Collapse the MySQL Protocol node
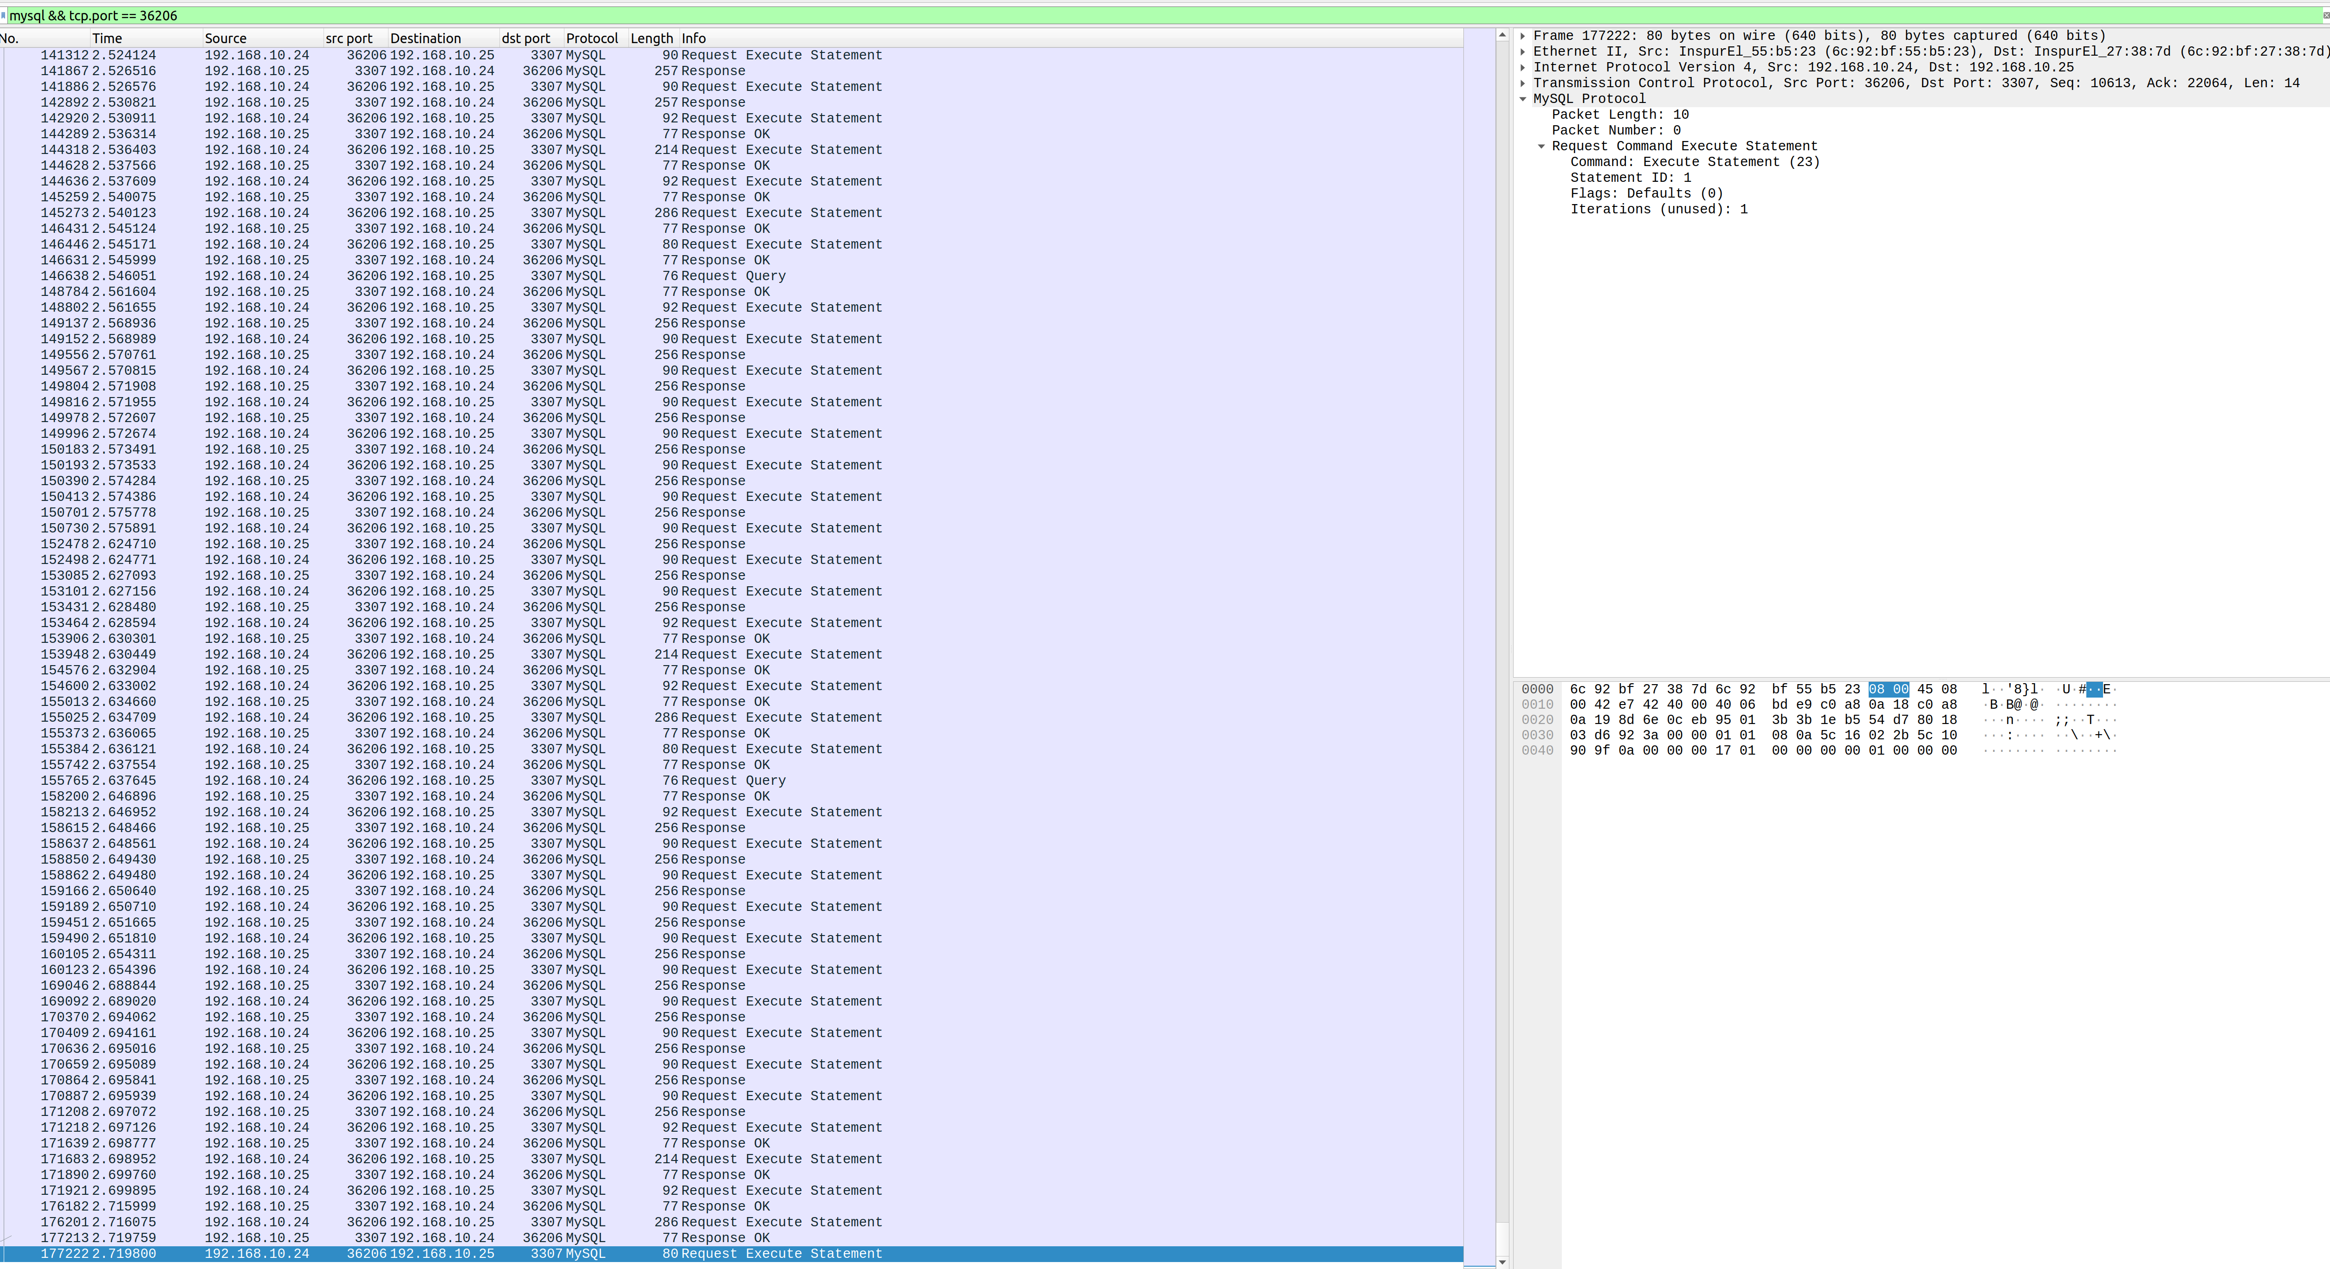Screen dimensions: 2330x1269 tap(1523, 99)
